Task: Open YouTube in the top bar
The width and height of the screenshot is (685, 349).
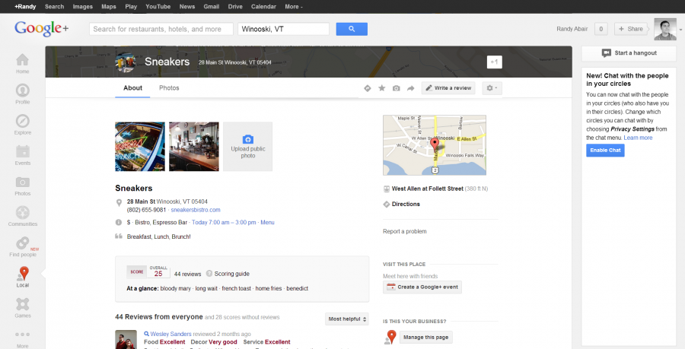Action: [x=158, y=7]
